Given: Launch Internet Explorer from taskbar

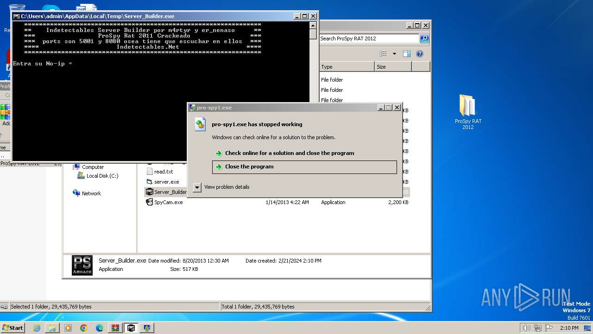Looking at the screenshot, I should tap(37, 328).
